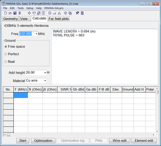Click the Gh dBd column header
The height and width of the screenshot is (146, 161).
tap(78, 90)
